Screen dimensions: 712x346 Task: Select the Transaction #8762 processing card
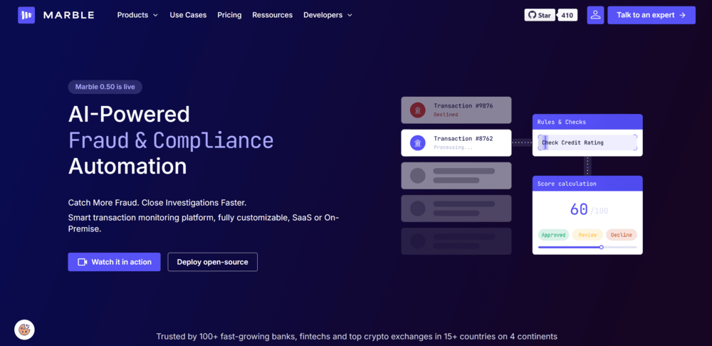[456, 143]
